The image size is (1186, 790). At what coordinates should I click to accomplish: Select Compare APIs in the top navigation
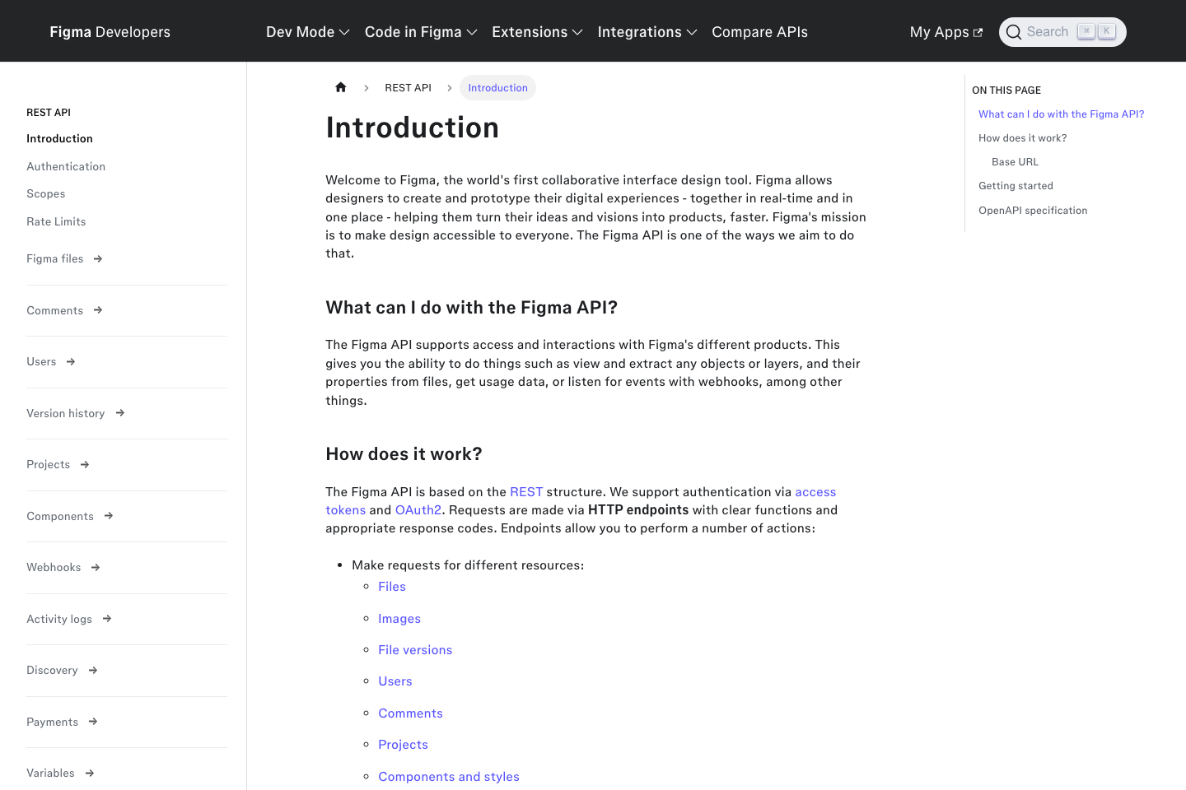[759, 31]
